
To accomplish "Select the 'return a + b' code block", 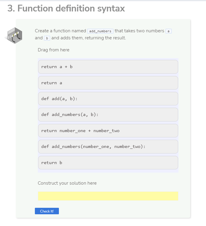I will pyautogui.click(x=108, y=67).
